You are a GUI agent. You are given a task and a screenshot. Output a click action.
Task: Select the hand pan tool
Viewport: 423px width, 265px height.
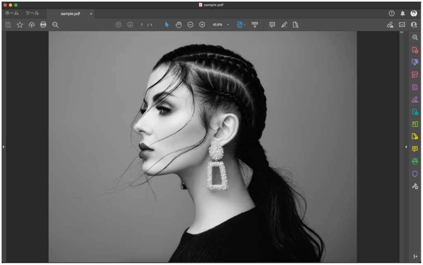pyautogui.click(x=178, y=25)
